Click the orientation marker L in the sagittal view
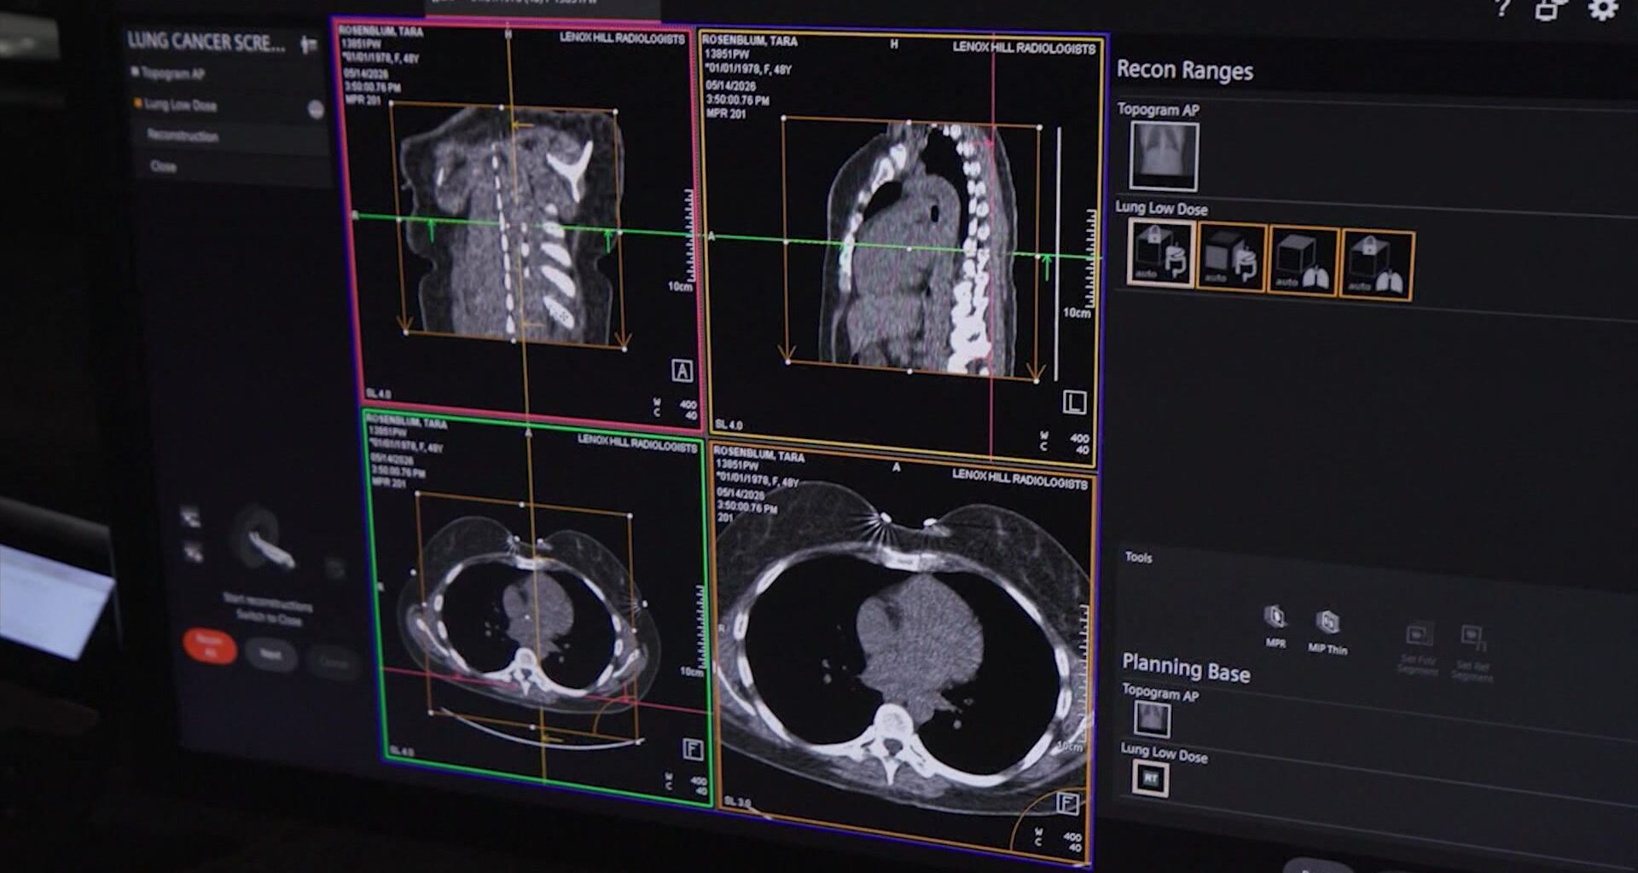Screen dimensions: 1638x873 pyautogui.click(x=1074, y=403)
